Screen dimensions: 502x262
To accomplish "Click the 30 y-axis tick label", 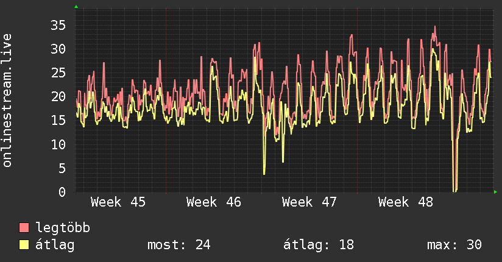I will point(58,49).
